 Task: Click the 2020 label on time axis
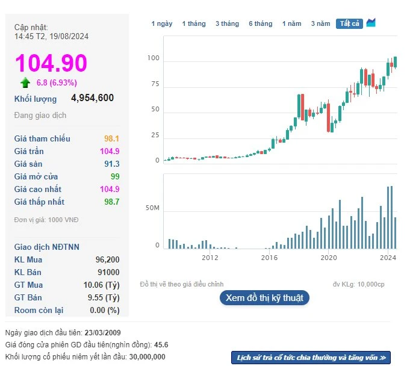(x=328, y=258)
